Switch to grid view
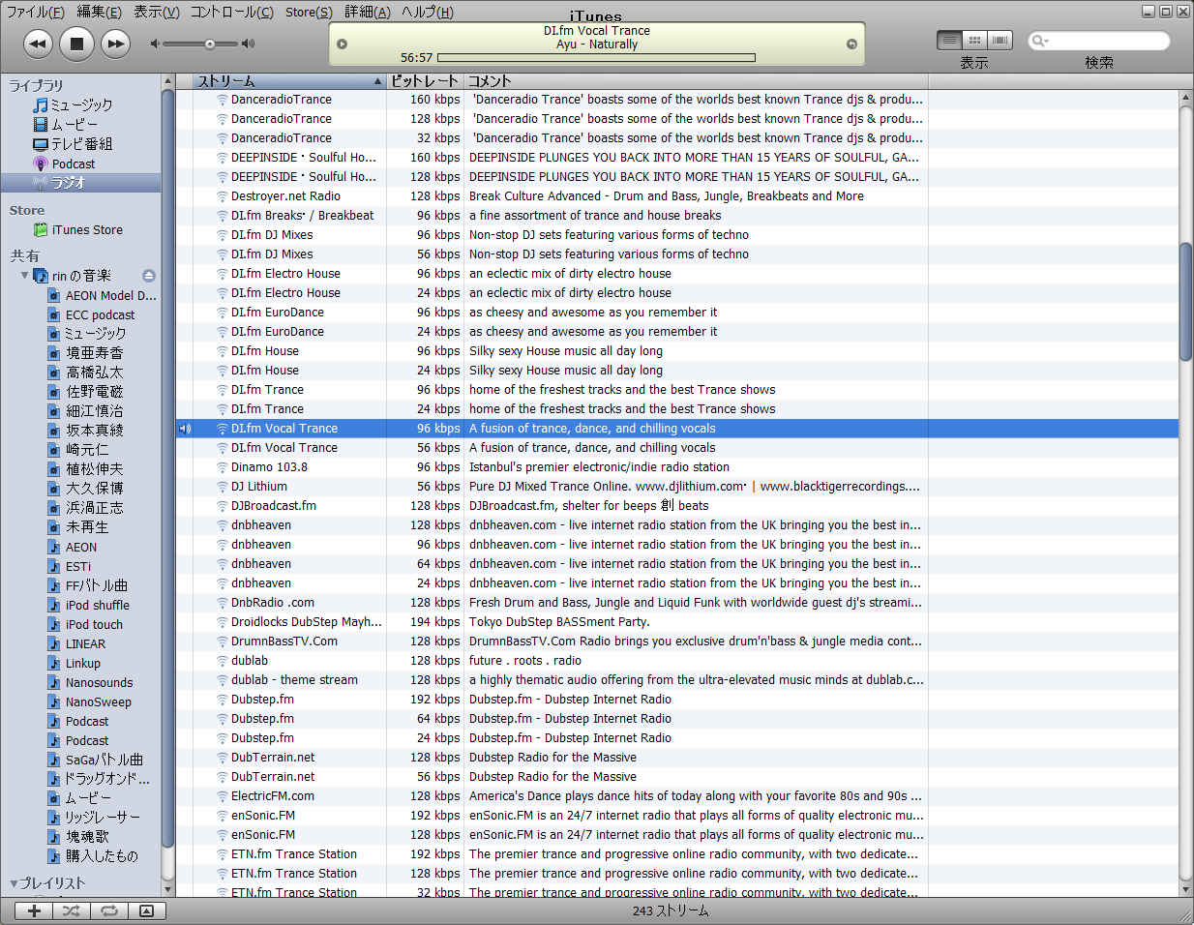Viewport: 1194px width, 925px height. (974, 40)
